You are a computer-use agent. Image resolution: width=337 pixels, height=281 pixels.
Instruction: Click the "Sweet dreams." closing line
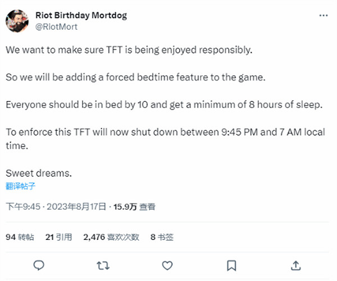point(39,173)
